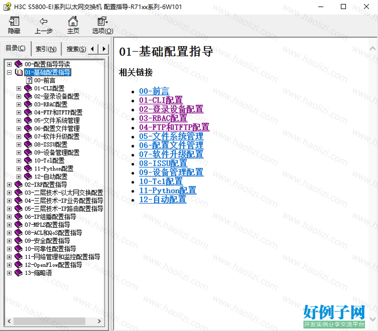Click the right tab-scroll arrow button
378x331 pixels.
pyautogui.click(x=104, y=49)
